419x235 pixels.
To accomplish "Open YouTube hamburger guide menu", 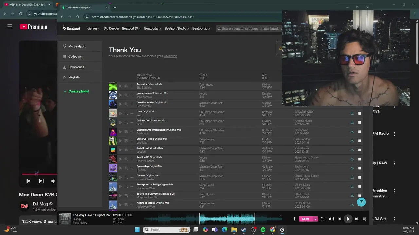I will [x=10, y=27].
